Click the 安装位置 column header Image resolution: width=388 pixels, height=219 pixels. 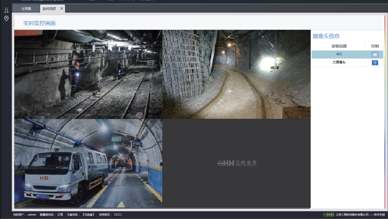coord(338,46)
